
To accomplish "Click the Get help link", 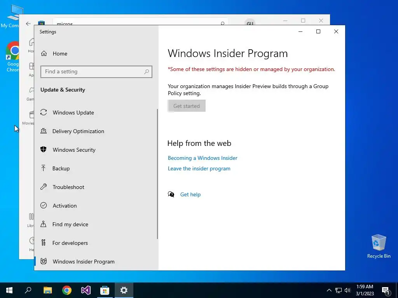I will pos(190,195).
